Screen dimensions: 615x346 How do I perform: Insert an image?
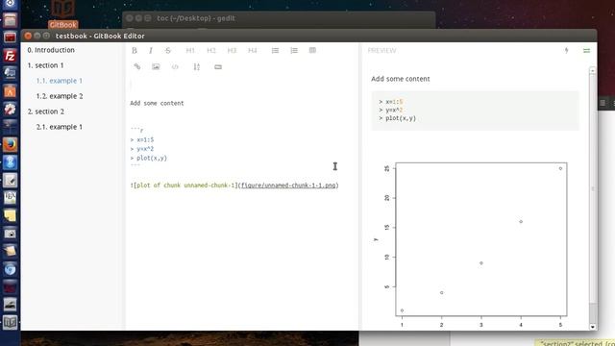(x=156, y=66)
